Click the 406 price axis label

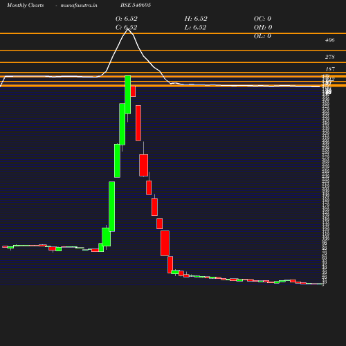click(x=330, y=40)
